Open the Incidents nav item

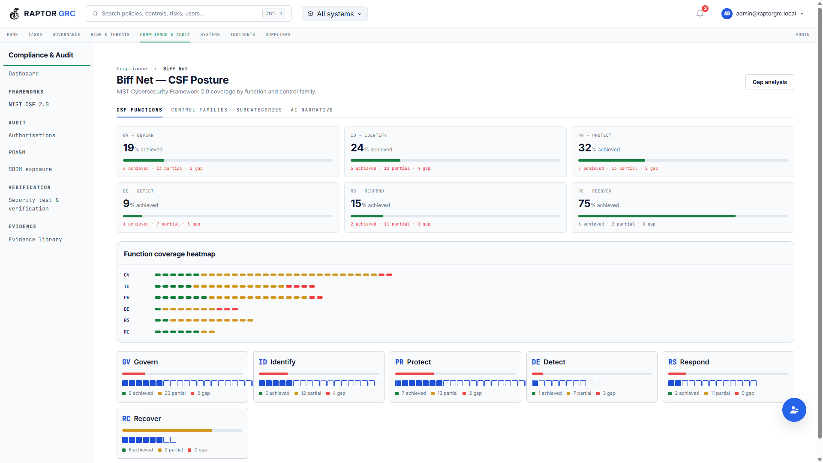[x=243, y=35]
